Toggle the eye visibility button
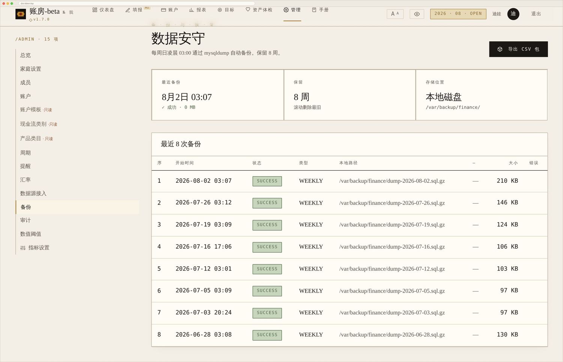 click(x=417, y=14)
